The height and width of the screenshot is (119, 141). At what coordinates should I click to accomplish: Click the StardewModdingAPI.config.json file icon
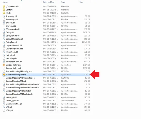coord(4,71)
